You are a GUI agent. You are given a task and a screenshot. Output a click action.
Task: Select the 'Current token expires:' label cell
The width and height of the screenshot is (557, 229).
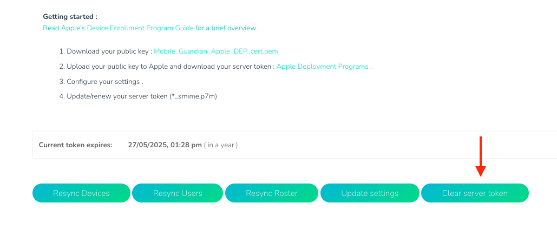pyautogui.click(x=76, y=145)
